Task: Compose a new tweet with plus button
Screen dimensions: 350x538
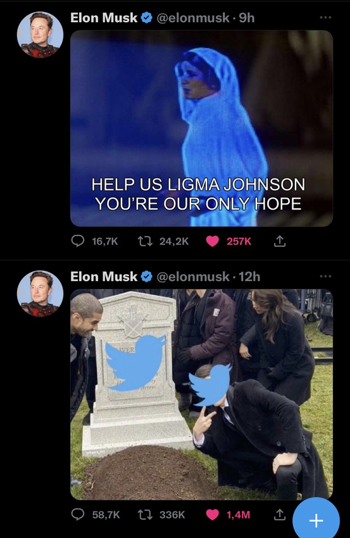Action: 316,520
